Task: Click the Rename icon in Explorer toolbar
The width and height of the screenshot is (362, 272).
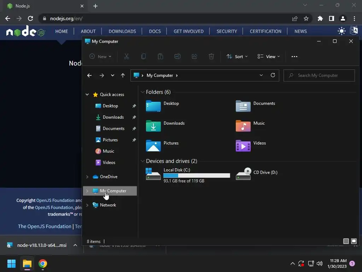Action: point(177,56)
